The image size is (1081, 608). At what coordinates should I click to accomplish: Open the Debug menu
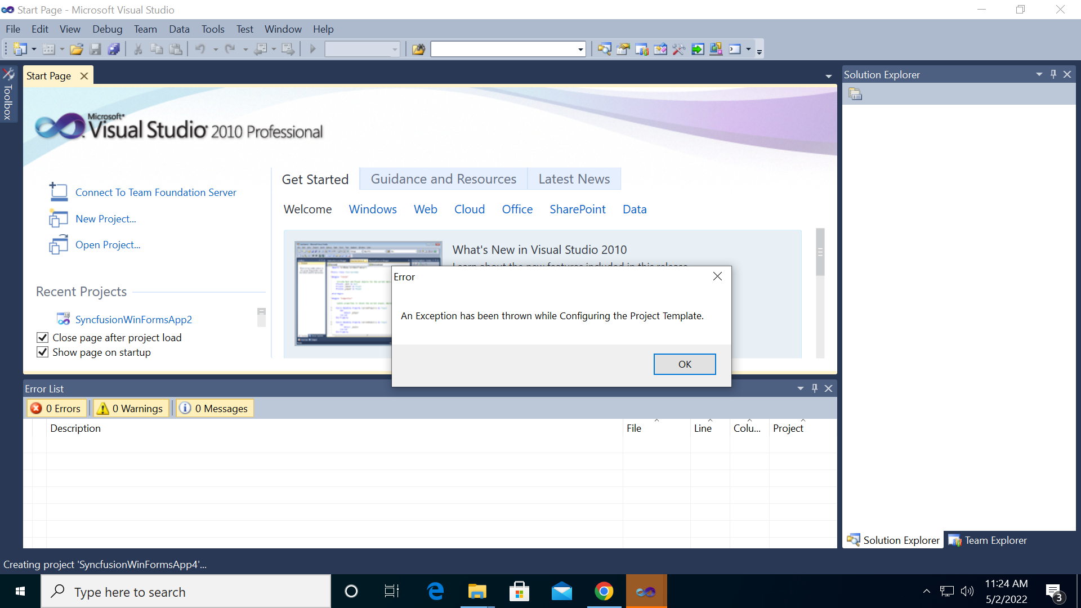pyautogui.click(x=107, y=29)
